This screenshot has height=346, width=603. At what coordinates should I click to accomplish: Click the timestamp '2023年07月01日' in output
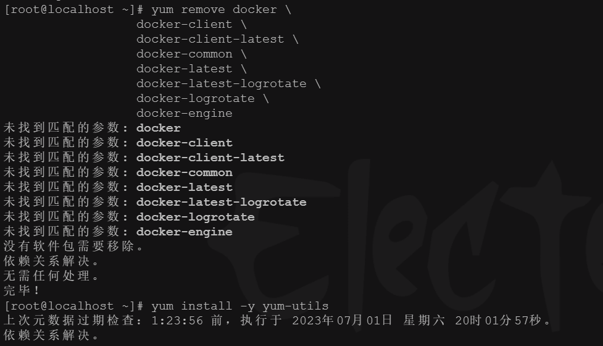pos(343,320)
